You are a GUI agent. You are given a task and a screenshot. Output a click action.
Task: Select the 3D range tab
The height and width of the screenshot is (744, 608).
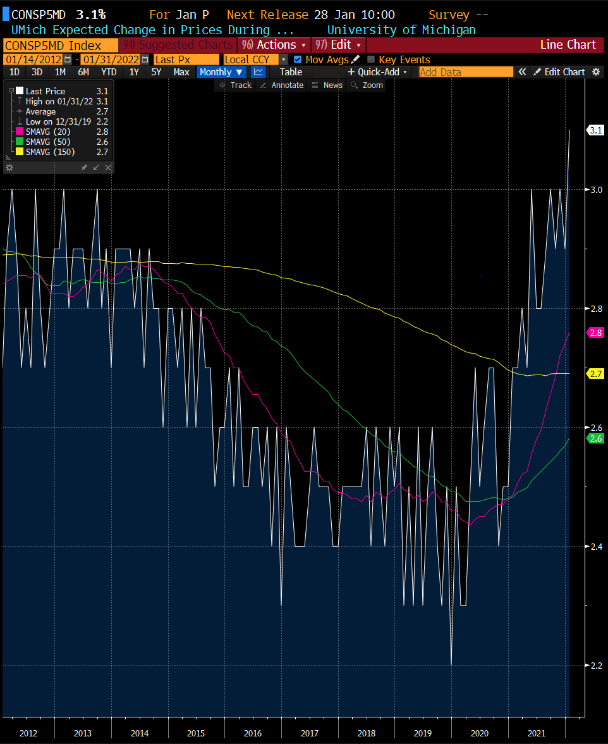37,72
